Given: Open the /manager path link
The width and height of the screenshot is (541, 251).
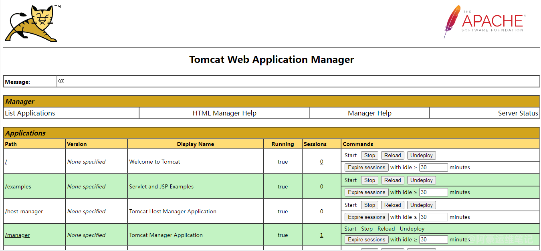Looking at the screenshot, I should pyautogui.click(x=18, y=235).
